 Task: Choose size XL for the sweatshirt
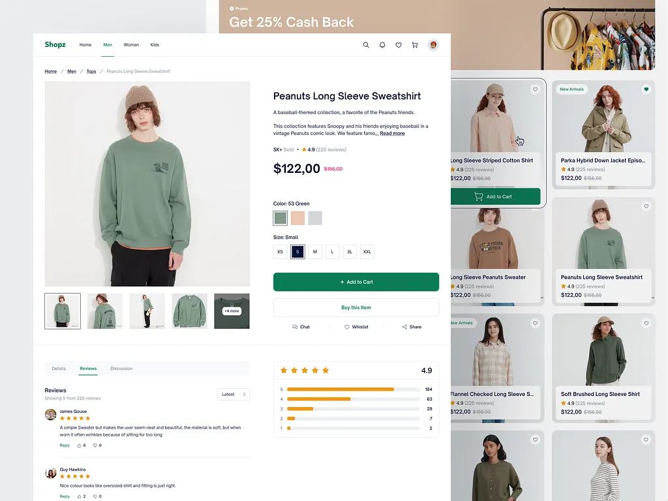click(x=349, y=251)
